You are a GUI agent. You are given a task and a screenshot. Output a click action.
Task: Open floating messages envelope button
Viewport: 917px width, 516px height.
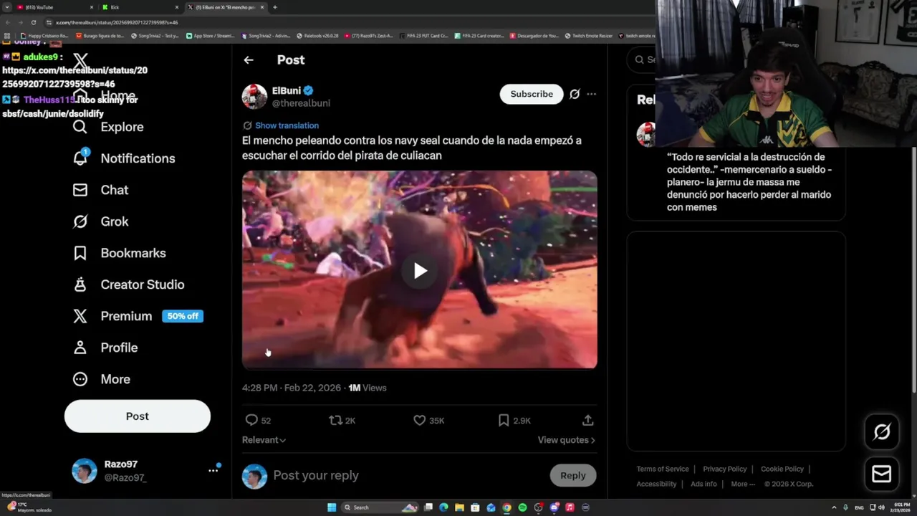tap(882, 474)
